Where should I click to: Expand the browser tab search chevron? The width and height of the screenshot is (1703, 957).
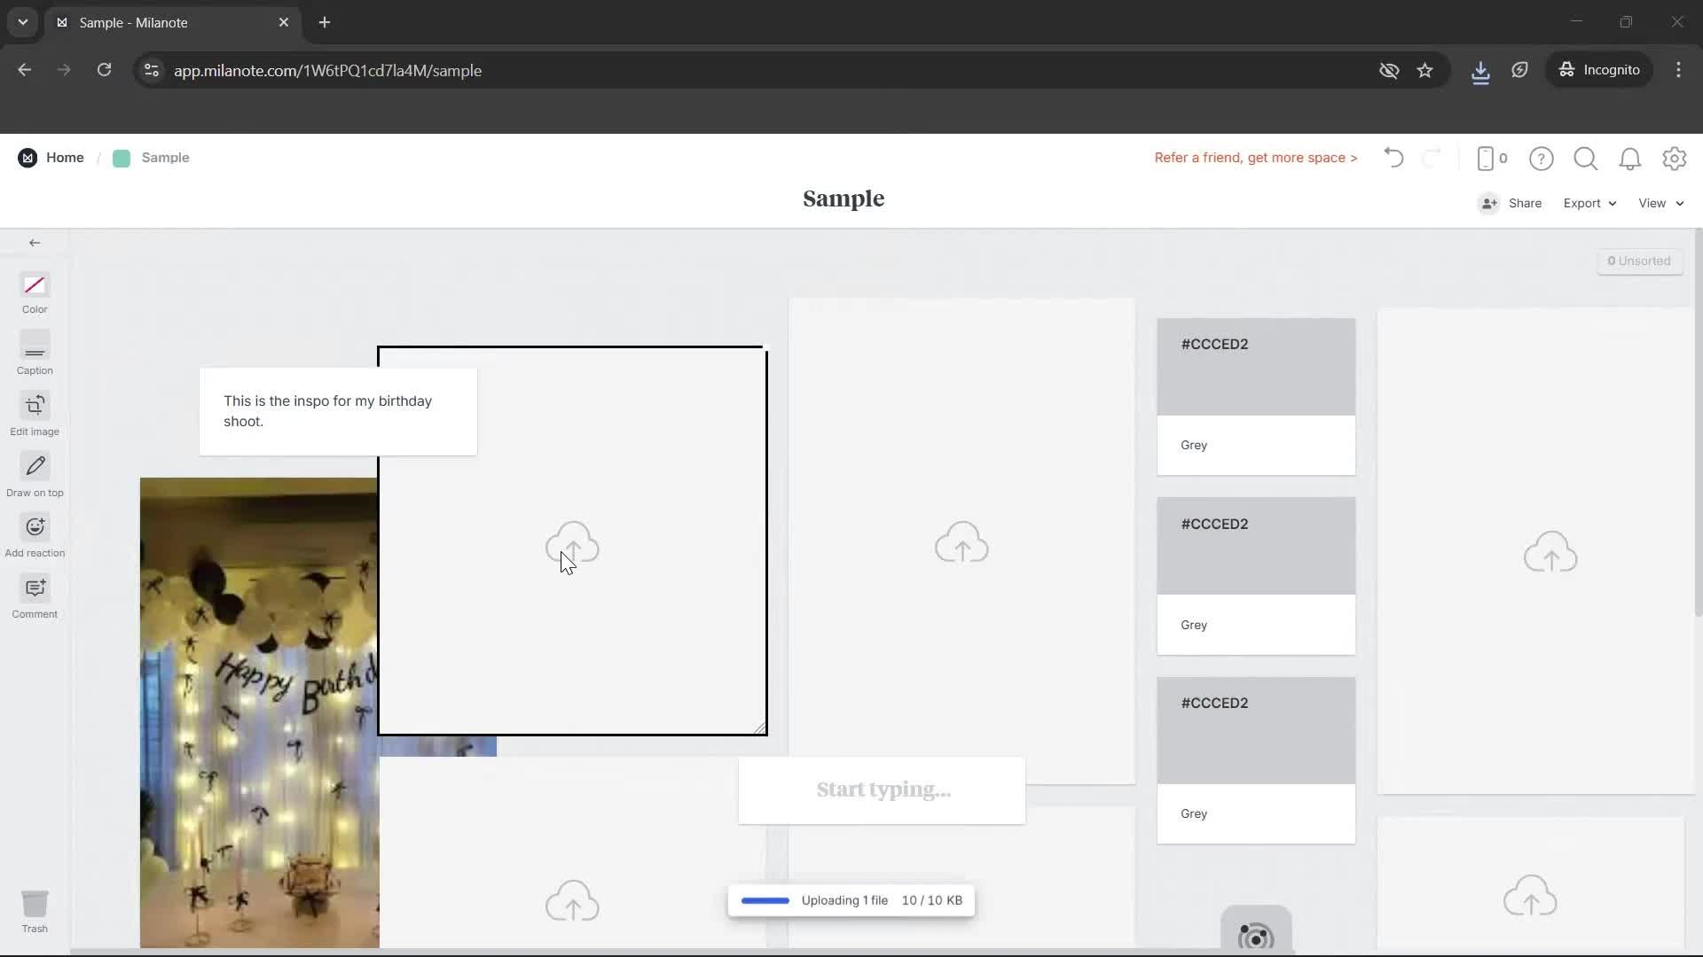(22, 22)
